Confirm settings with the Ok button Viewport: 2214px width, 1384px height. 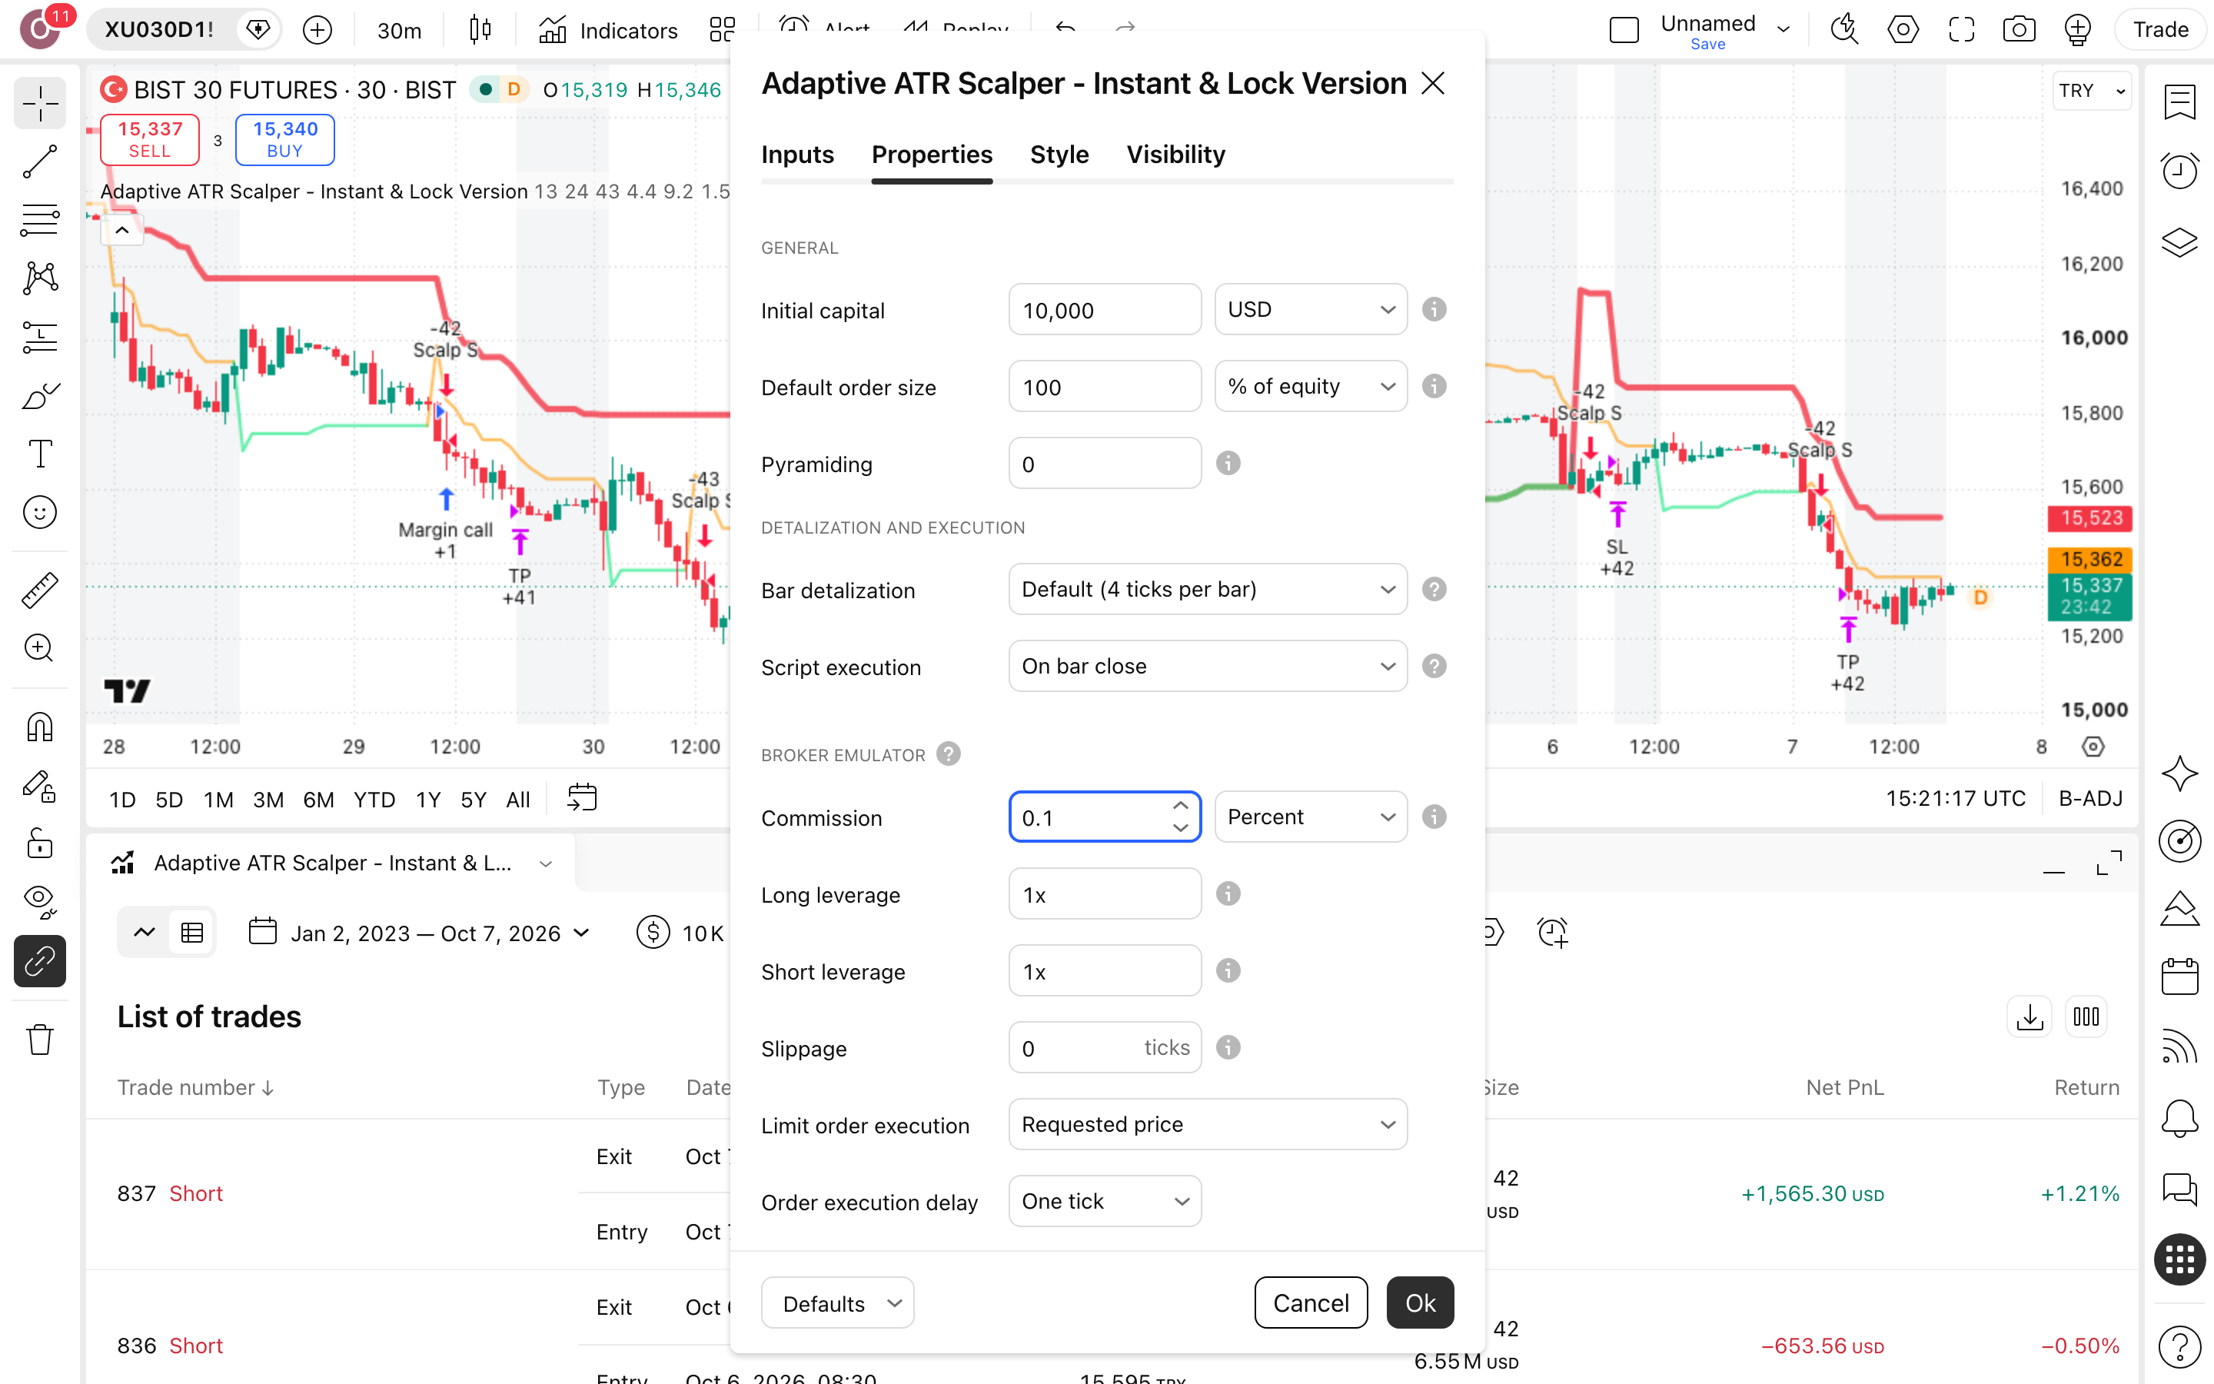[x=1420, y=1302]
